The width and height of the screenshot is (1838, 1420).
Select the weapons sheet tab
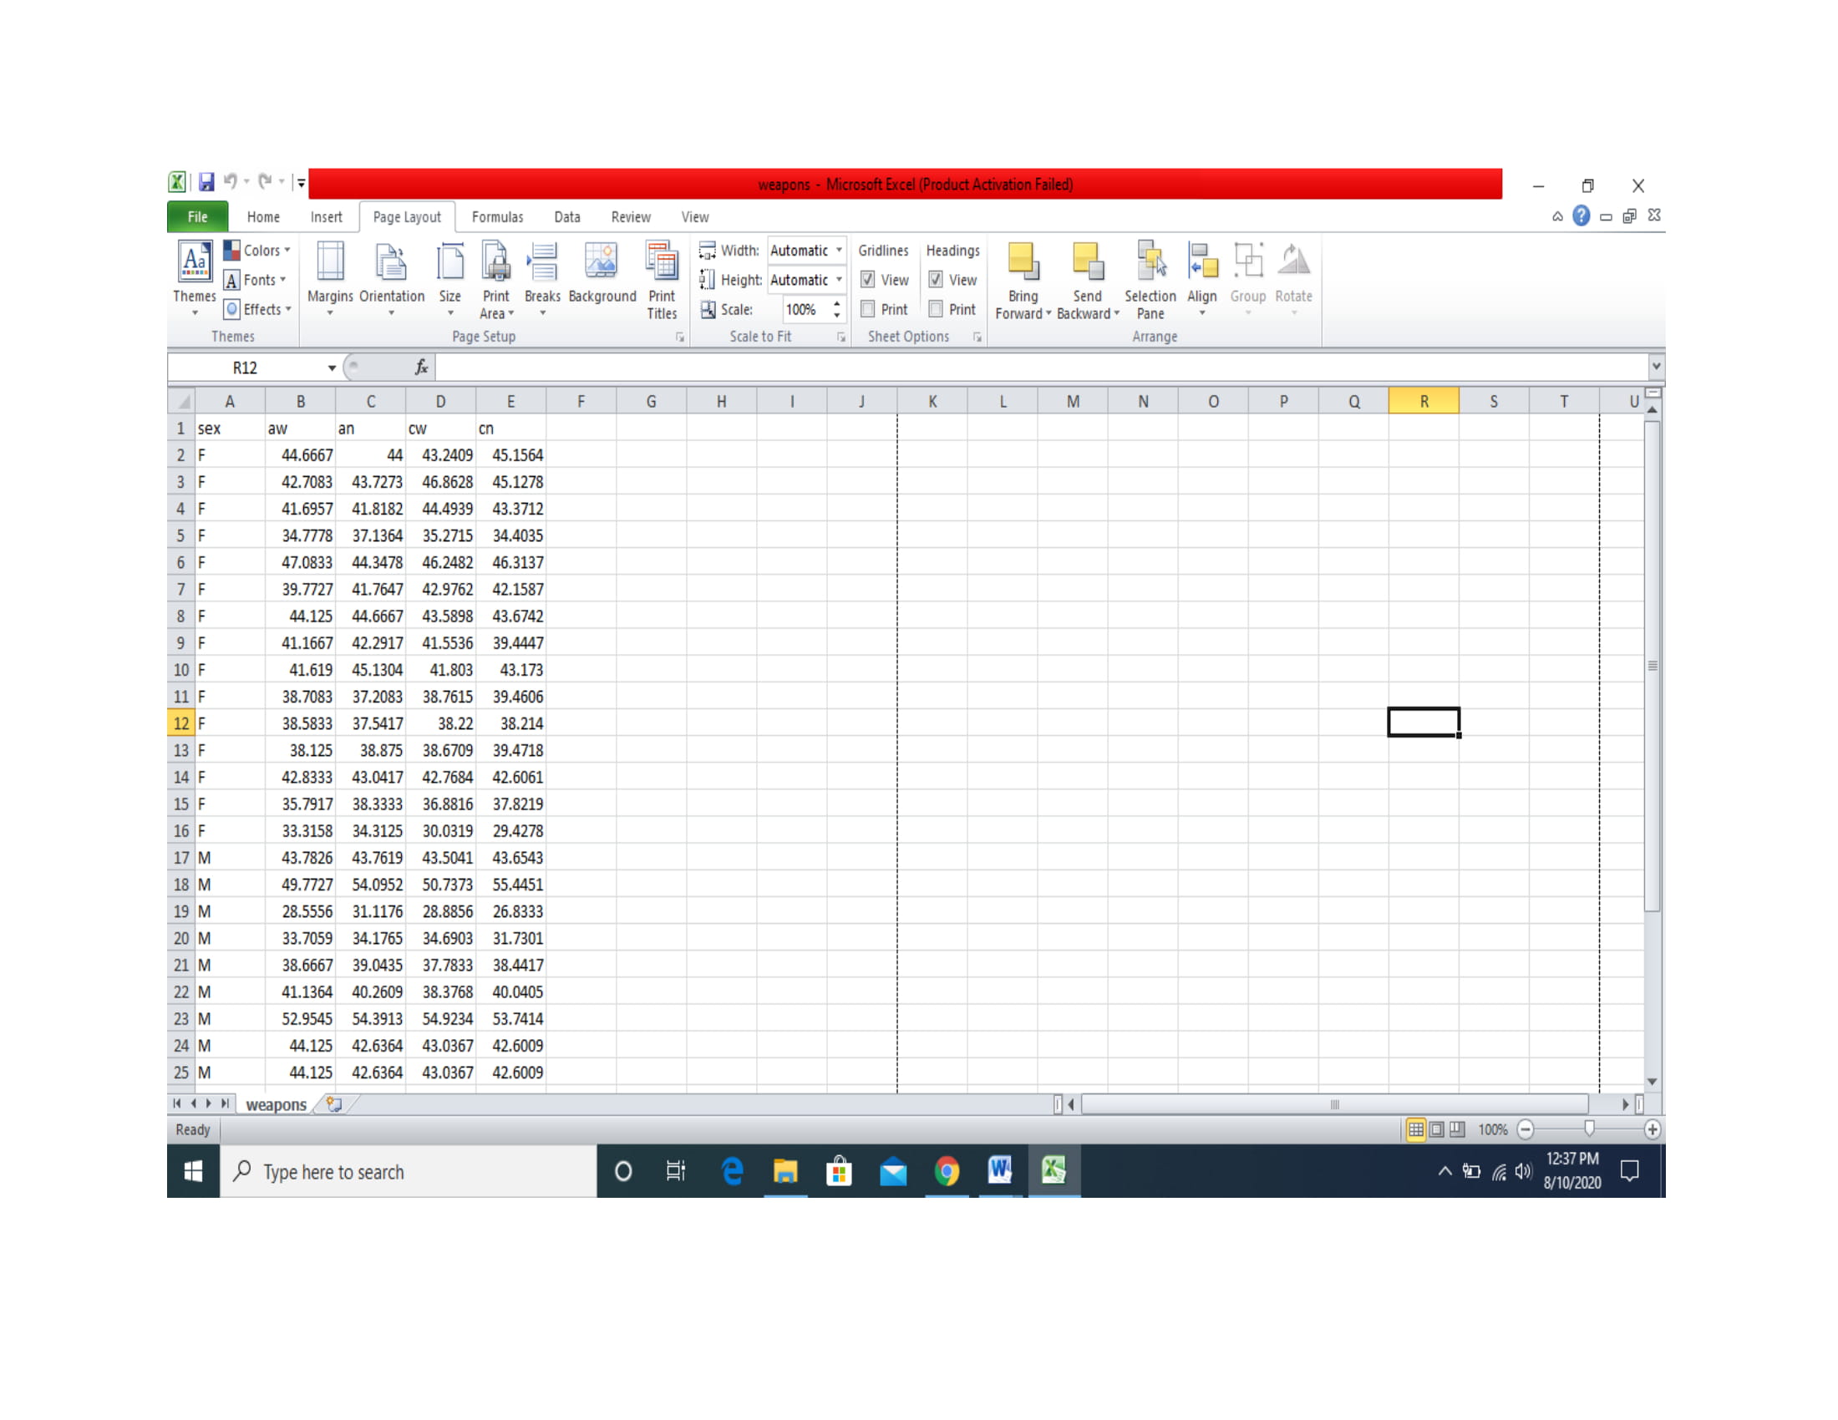276,1103
